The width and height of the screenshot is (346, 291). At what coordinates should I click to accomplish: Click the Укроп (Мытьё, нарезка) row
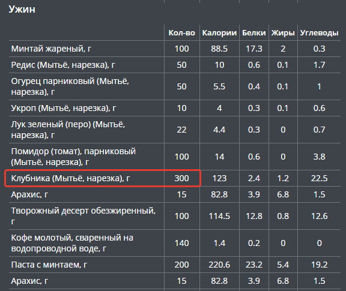175,108
